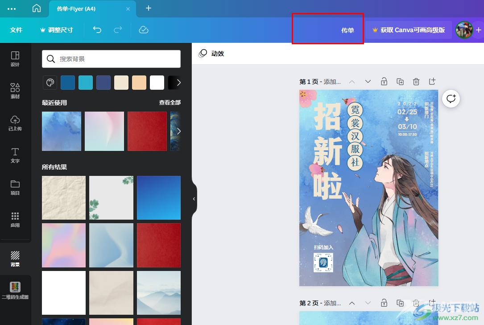Select blue gradient background result
The image size is (484, 325).
159,198
